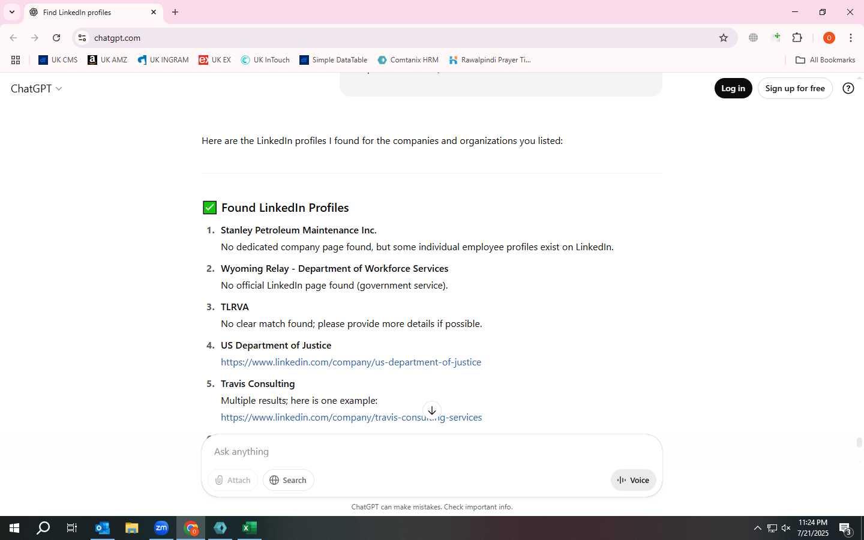The image size is (864, 540).
Task: Open network status tray icon
Action: pyautogui.click(x=772, y=528)
